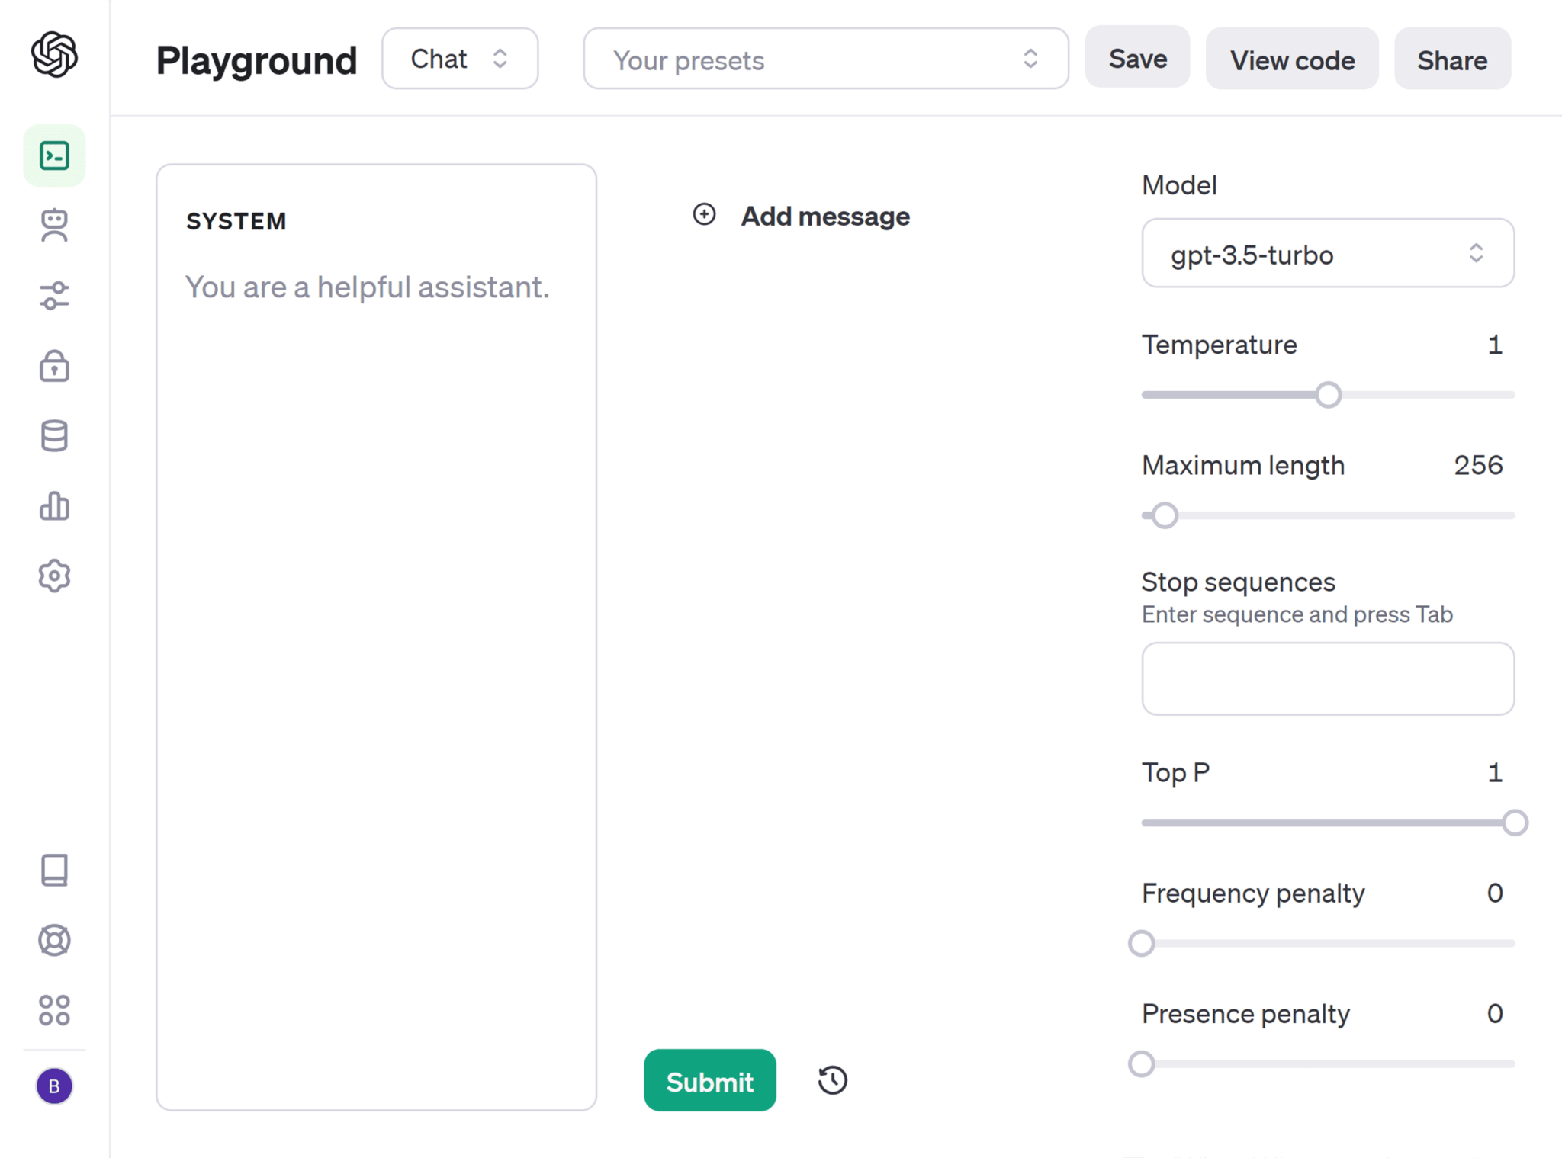Select the View code tab
Viewport: 1562px width, 1158px height.
coord(1294,59)
